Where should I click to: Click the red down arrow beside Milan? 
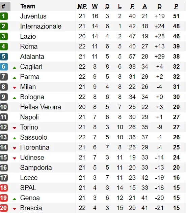pyautogui.click(x=15, y=88)
